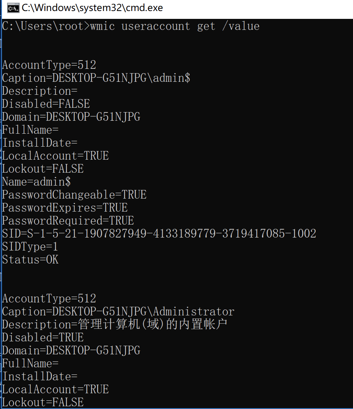Click the "Disabled=FALSE" output line
Image resolution: width=353 pixels, height=409 pixels.
point(46,104)
